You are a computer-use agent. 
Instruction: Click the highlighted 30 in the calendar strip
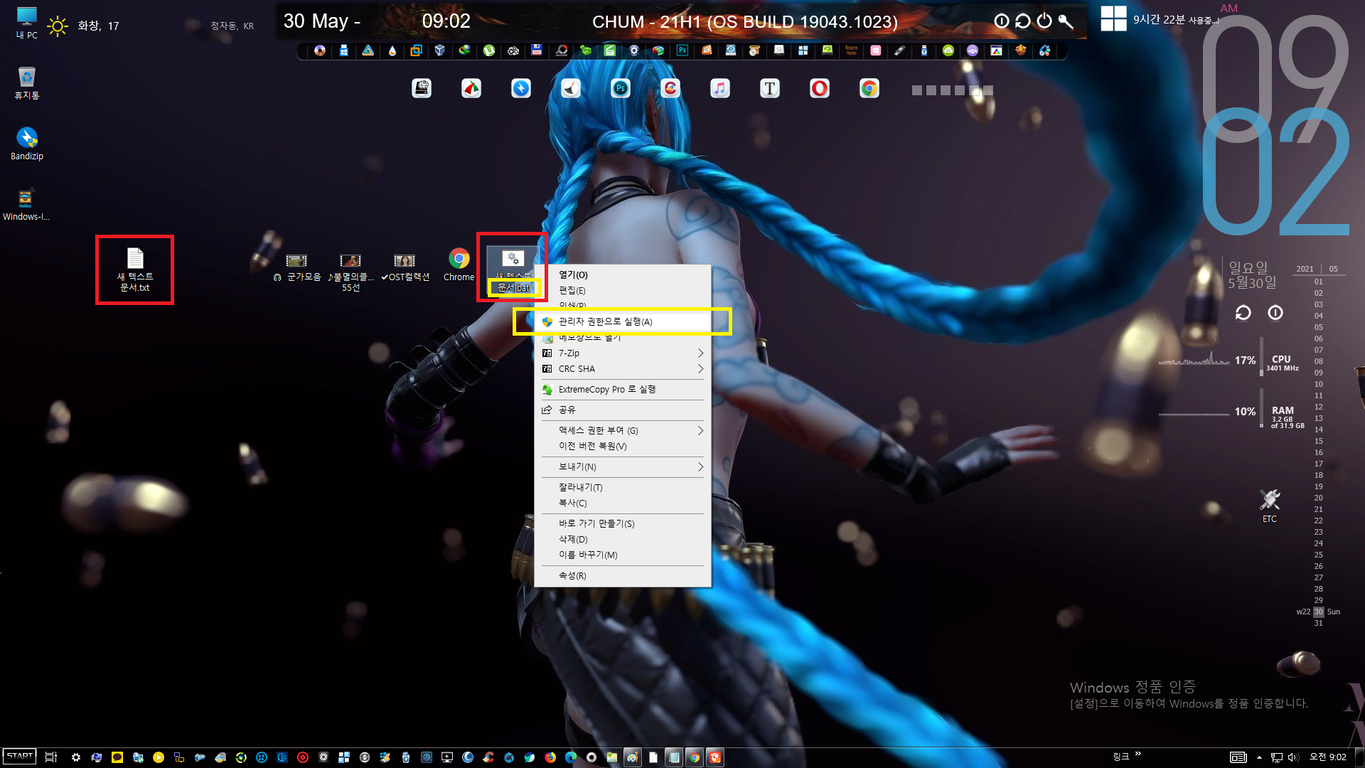pos(1319,612)
